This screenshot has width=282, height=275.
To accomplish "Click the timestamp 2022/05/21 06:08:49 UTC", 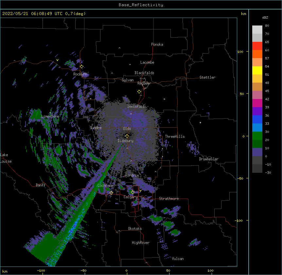I will click(32, 14).
